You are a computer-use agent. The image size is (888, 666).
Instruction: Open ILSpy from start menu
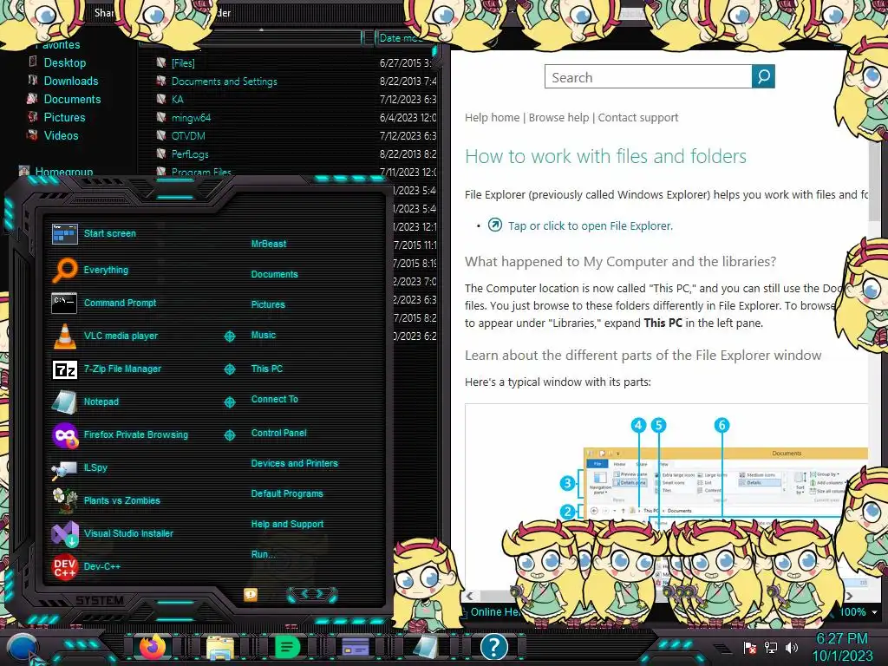[80, 467]
